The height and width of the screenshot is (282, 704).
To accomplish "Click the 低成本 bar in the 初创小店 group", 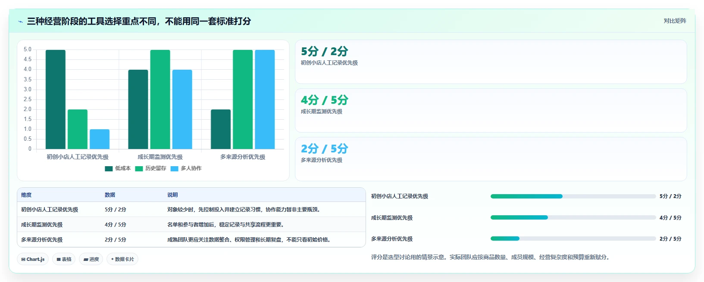I will [56, 99].
